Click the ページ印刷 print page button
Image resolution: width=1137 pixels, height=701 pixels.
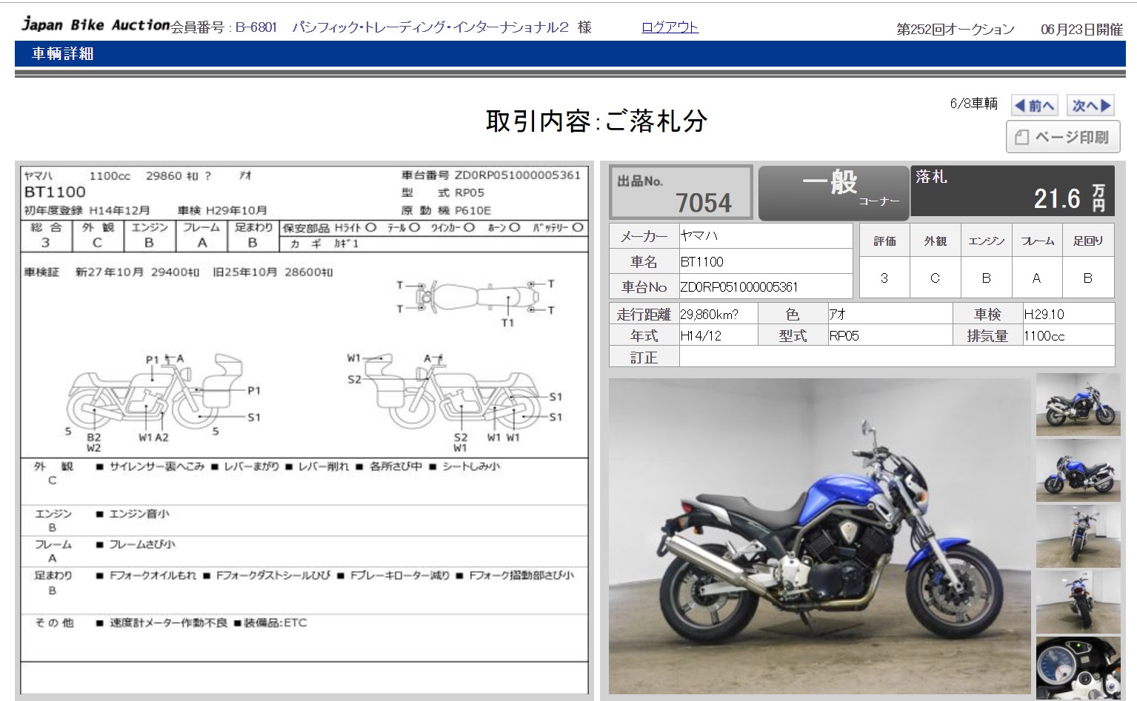(x=1063, y=137)
